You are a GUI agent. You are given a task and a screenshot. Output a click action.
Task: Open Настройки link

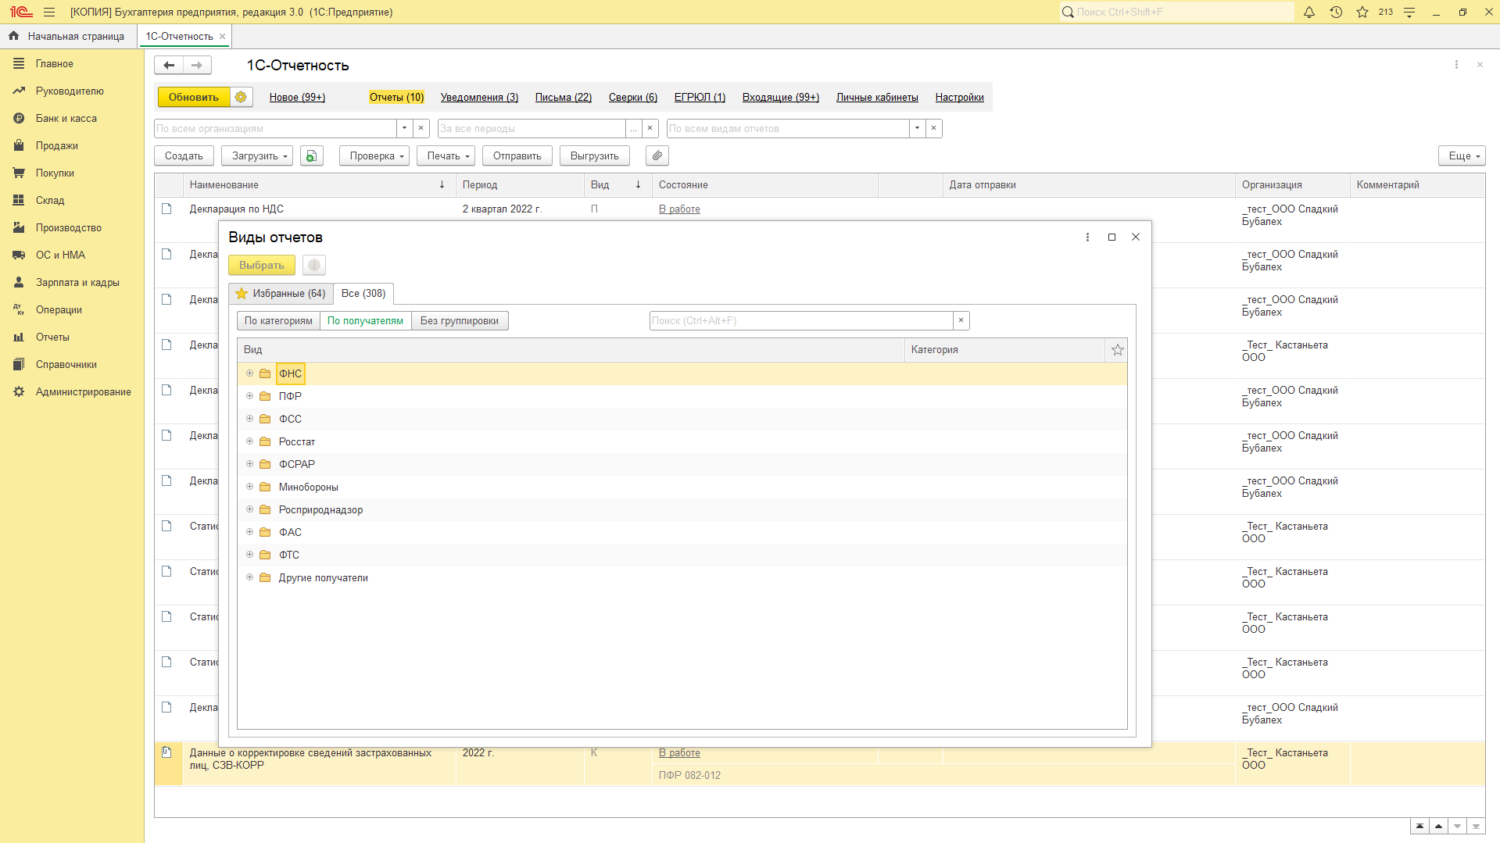point(960,98)
